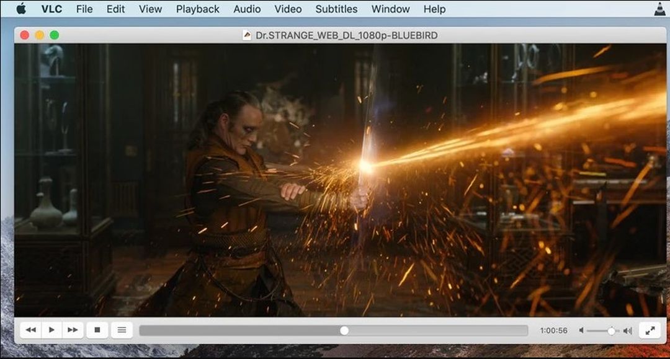Click the VLC cone icon in menu bar
The width and height of the screenshot is (670, 359).
[x=660, y=9]
